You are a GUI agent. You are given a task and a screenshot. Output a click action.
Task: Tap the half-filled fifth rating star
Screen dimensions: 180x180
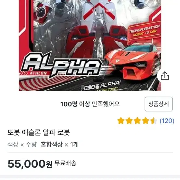tap(154, 121)
